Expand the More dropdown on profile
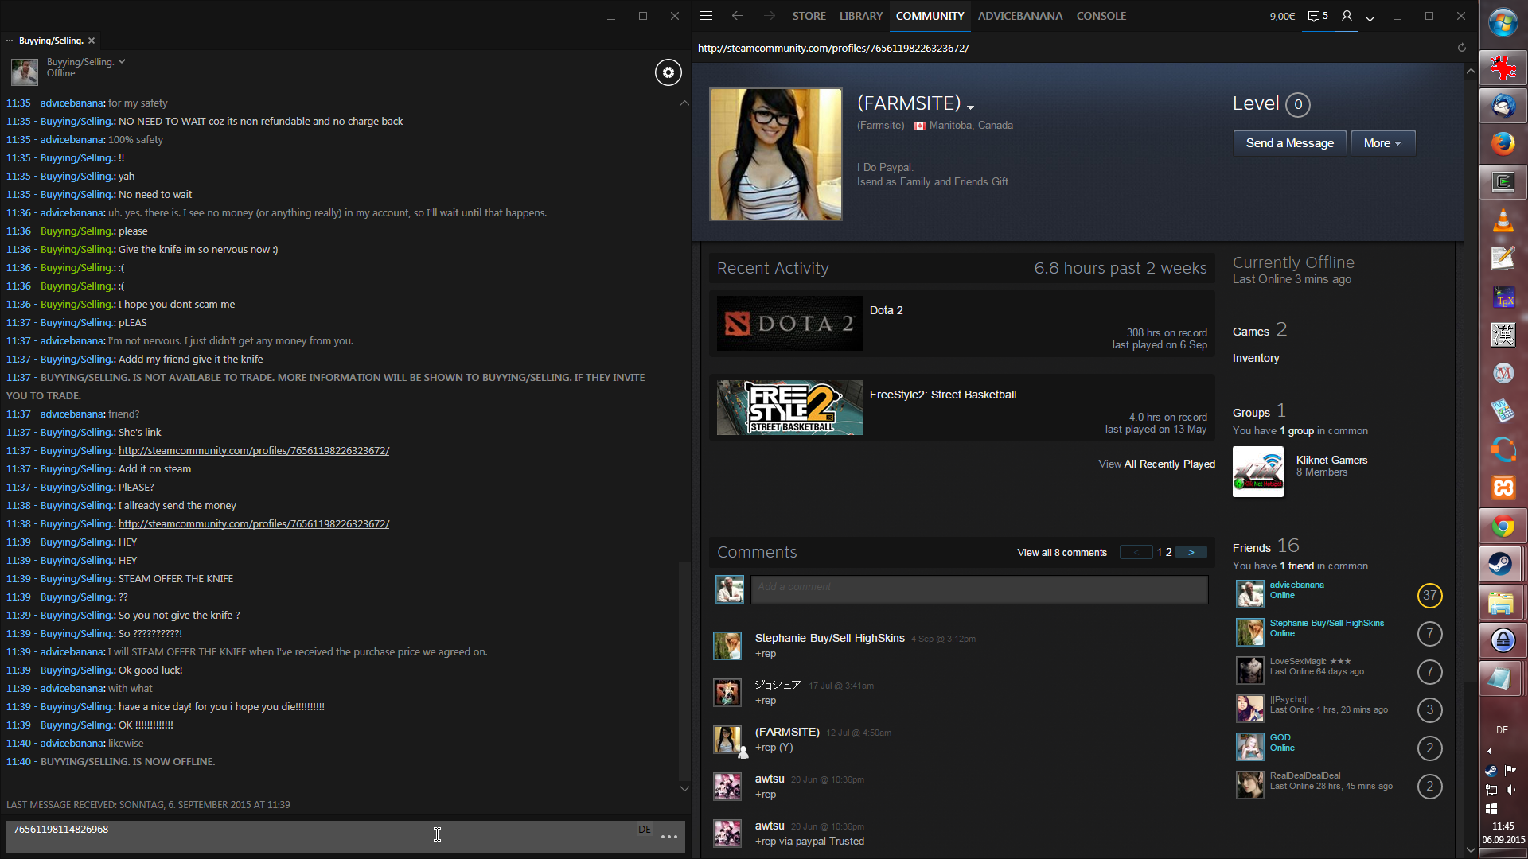The image size is (1528, 859). (x=1382, y=143)
